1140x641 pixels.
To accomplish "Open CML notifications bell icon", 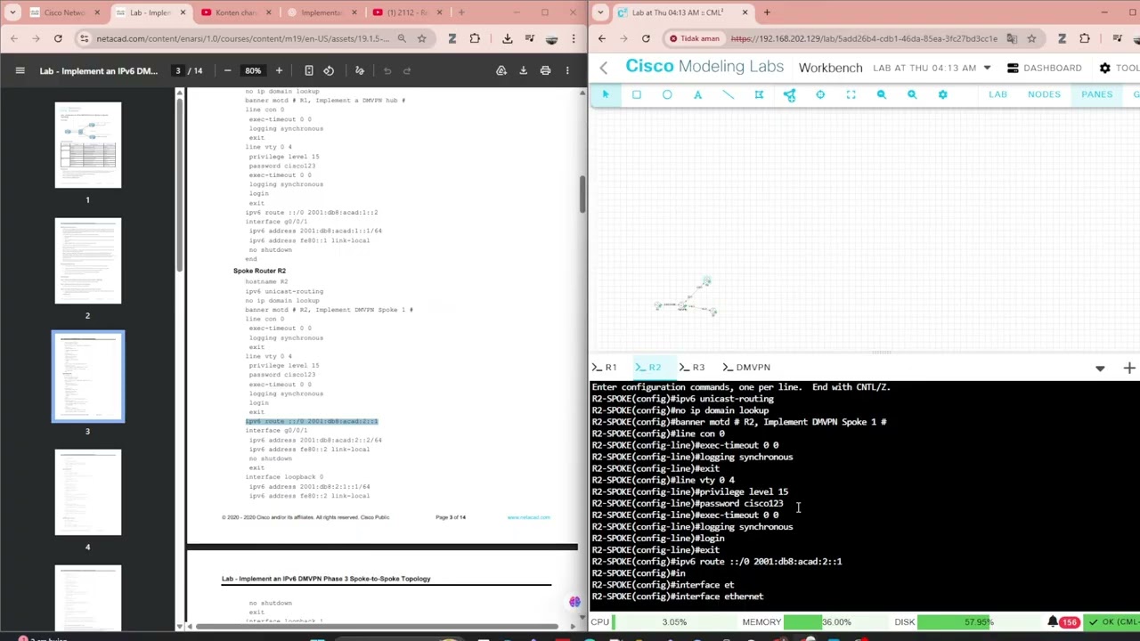I will click(1053, 621).
